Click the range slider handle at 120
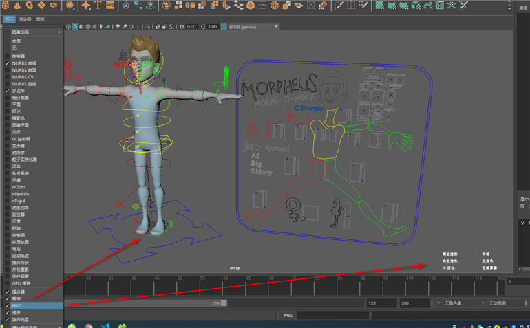 tap(223, 303)
